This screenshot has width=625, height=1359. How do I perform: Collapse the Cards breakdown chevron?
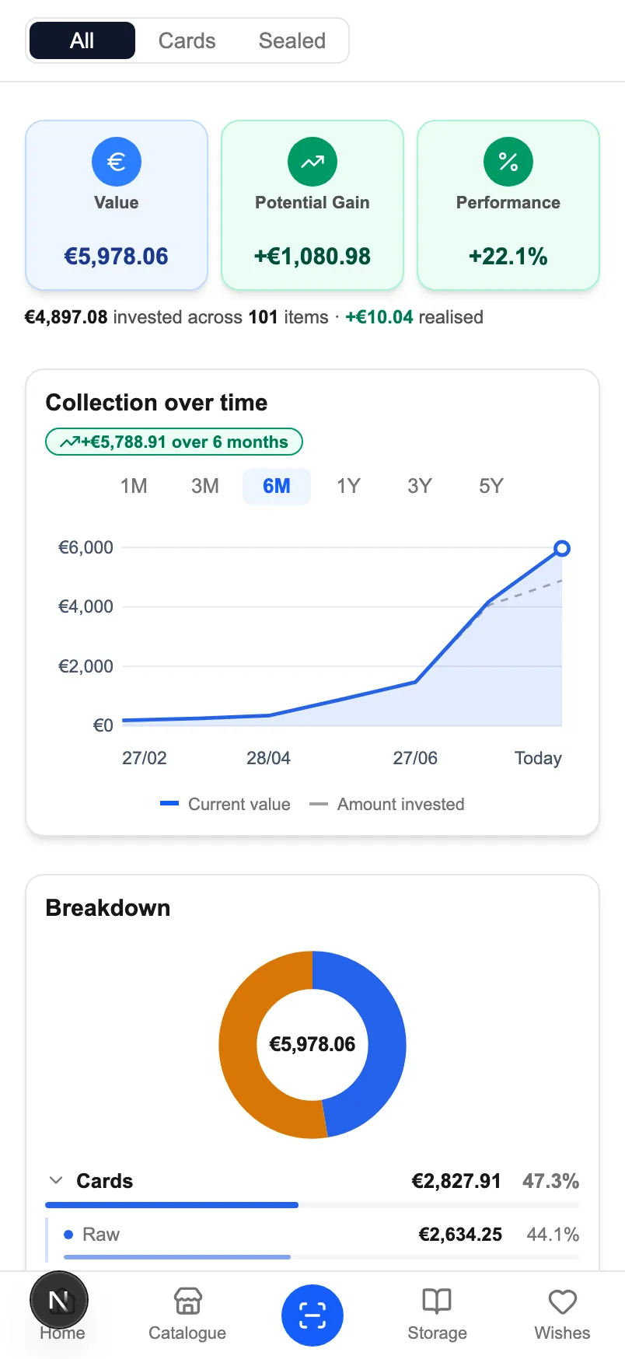coord(56,1180)
